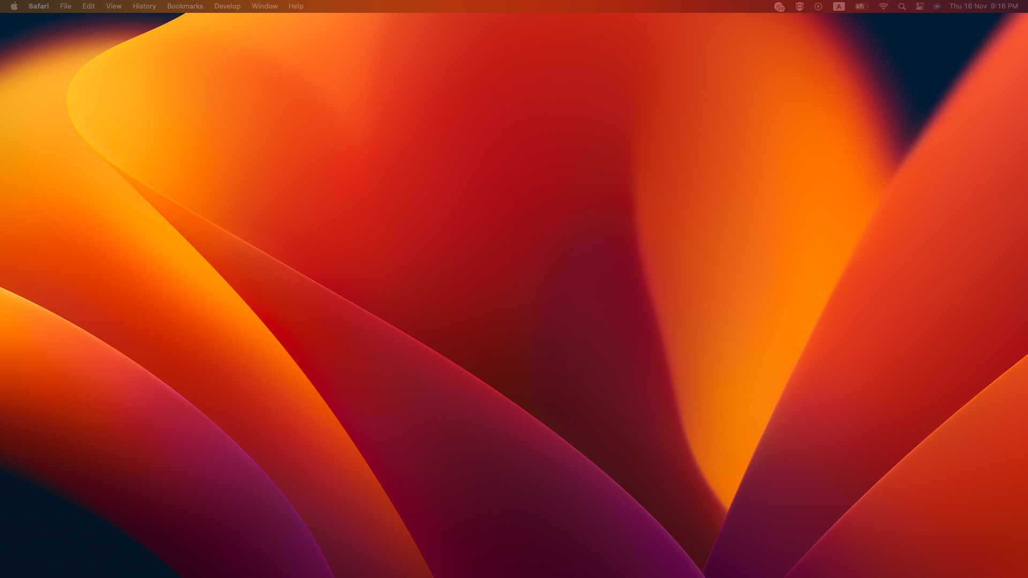Image resolution: width=1028 pixels, height=578 pixels.
Task: Open the Safari application menu
Action: pyautogui.click(x=39, y=6)
